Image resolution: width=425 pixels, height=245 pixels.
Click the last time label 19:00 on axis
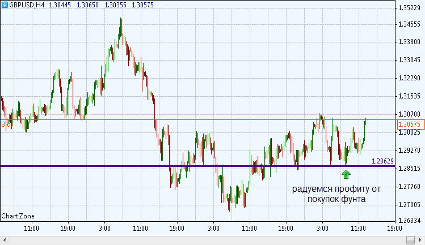[394, 229]
